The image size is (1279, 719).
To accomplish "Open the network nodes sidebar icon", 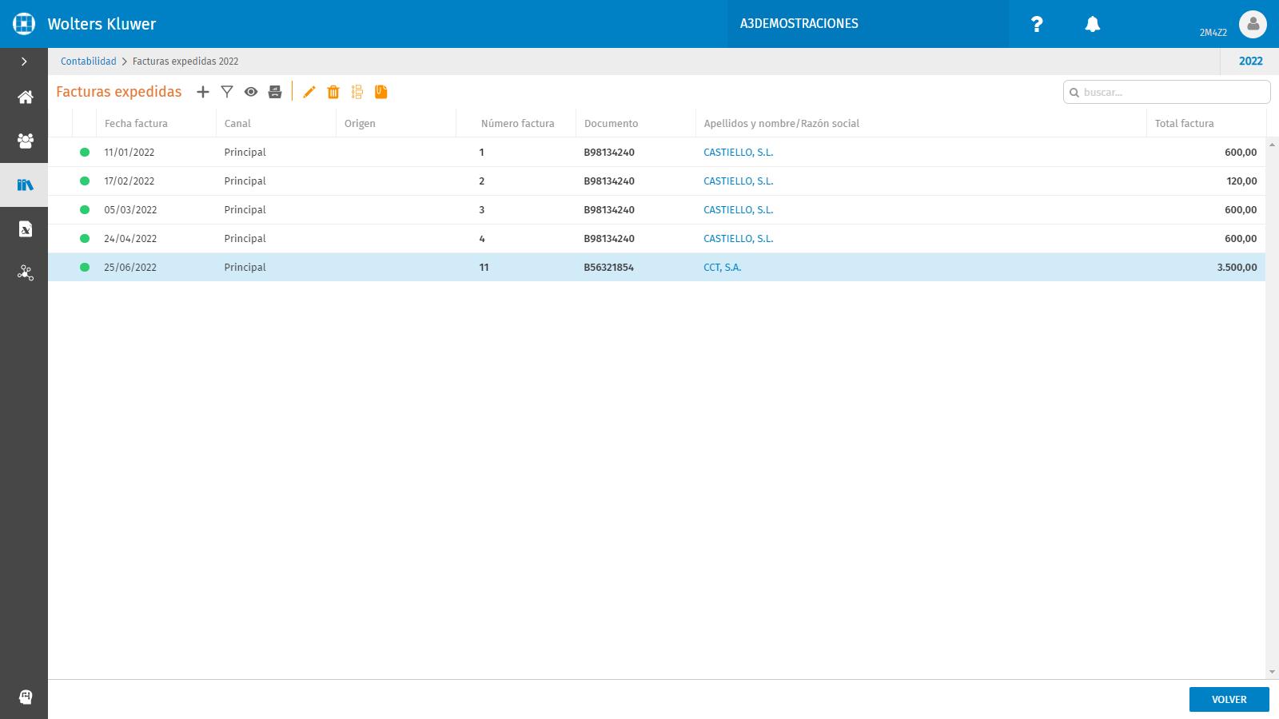I will click(x=26, y=273).
